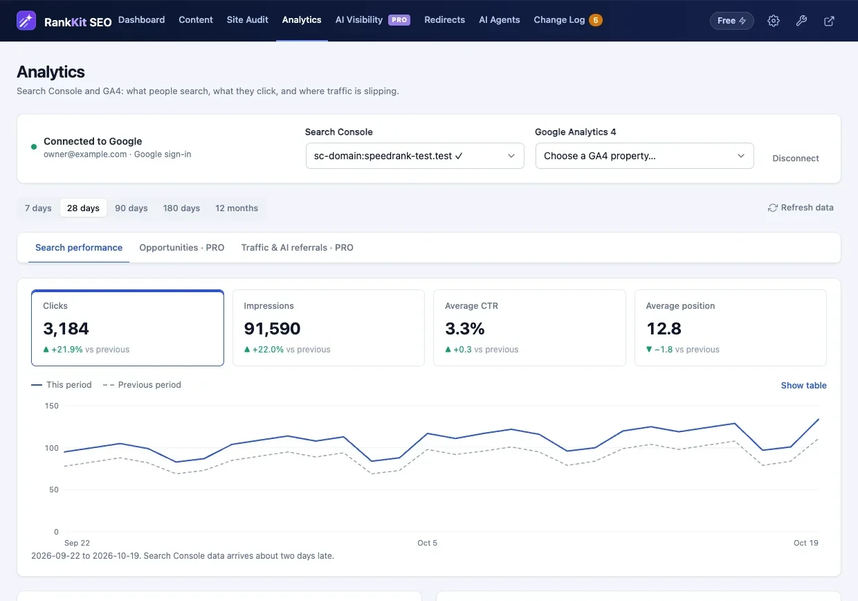Open the Choose a GA4 property dropdown
Image resolution: width=858 pixels, height=601 pixels.
[x=645, y=156]
